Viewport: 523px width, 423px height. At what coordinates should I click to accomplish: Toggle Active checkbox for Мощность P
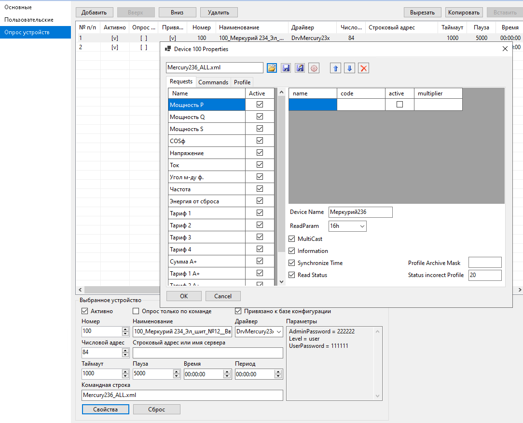coord(260,105)
